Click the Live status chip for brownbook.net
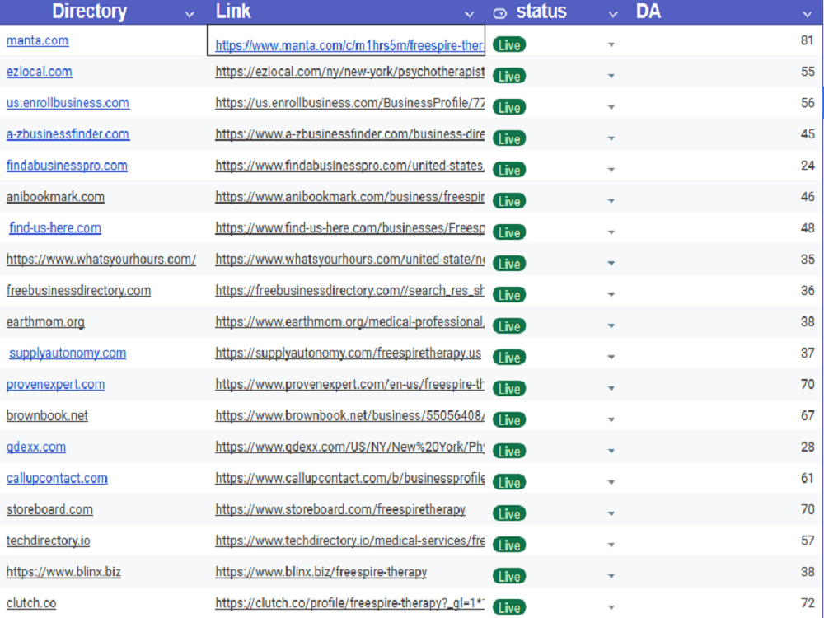This screenshot has width=824, height=618. (509, 420)
